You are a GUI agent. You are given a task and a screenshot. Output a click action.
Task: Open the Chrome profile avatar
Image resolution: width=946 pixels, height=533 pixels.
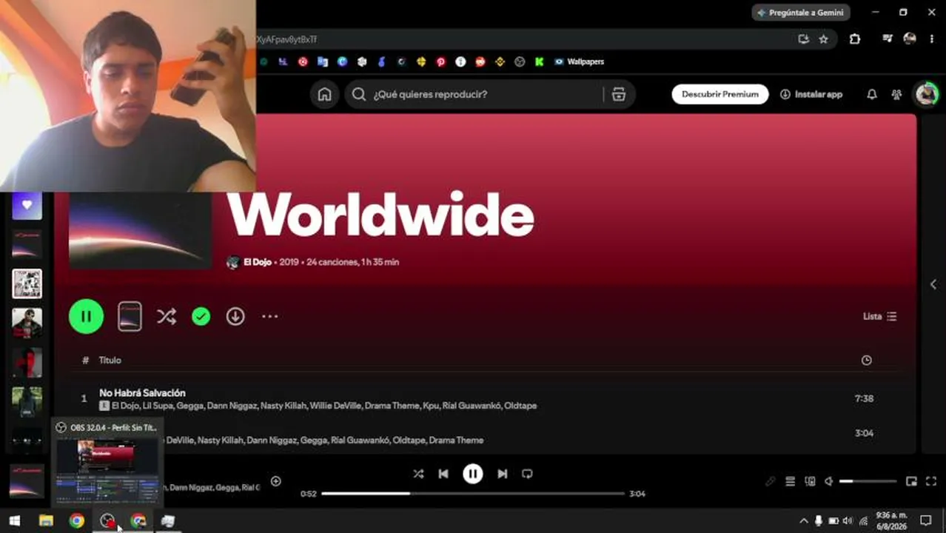910,39
